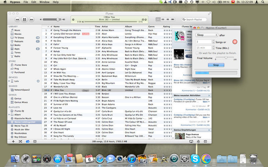Open the Window menu
The width and height of the screenshot is (268, 167).
click(x=45, y=2)
